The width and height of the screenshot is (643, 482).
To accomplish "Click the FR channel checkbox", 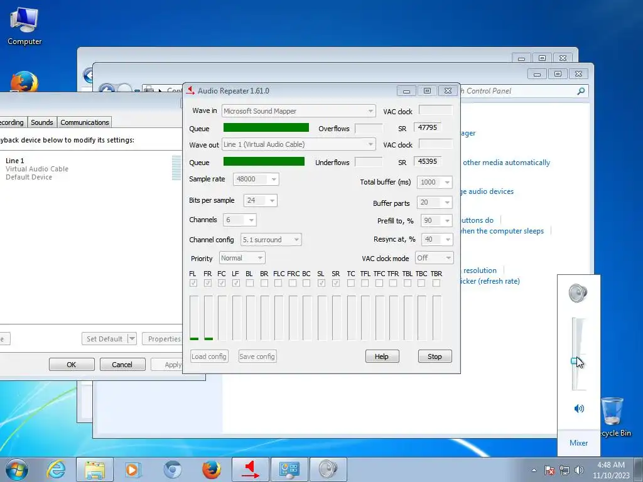I will (208, 283).
